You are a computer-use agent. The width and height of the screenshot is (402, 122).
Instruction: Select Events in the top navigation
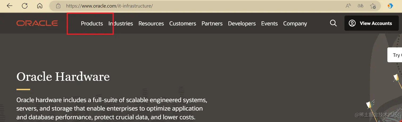[269, 23]
